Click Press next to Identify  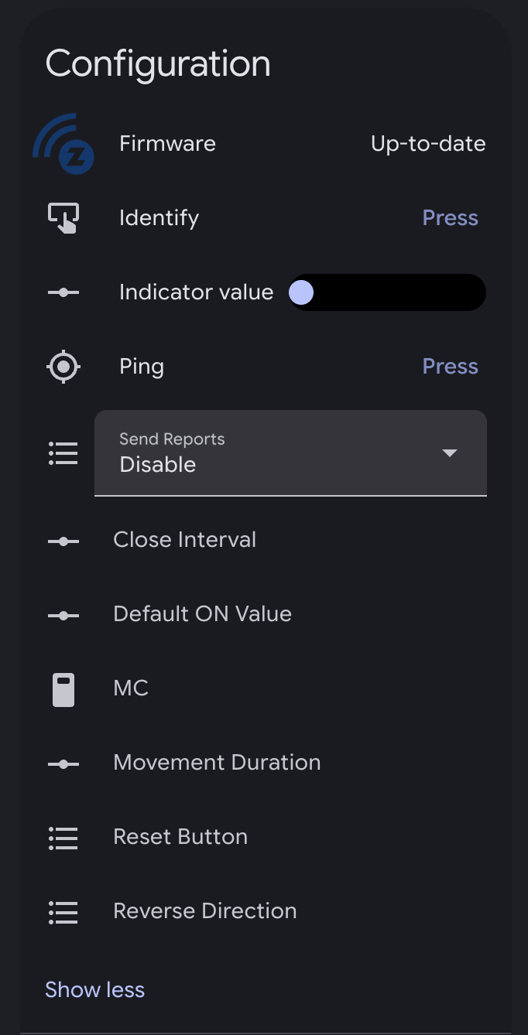point(450,218)
